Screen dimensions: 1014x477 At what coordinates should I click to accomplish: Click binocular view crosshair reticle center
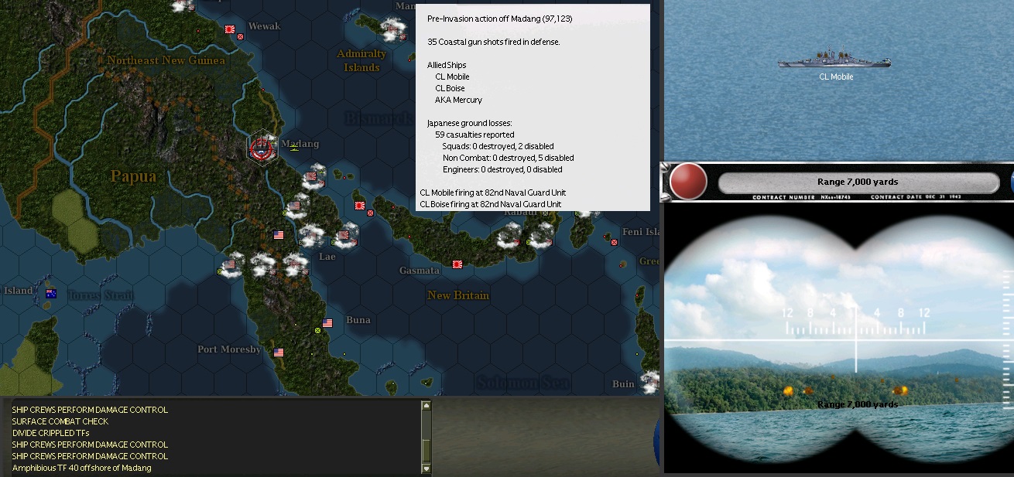pos(855,340)
